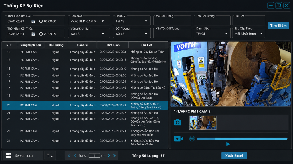Open the start date calendar picker

click(33, 21)
